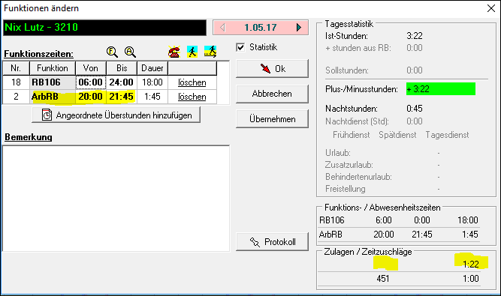
Task: Click the Von column header
Action: coord(91,68)
